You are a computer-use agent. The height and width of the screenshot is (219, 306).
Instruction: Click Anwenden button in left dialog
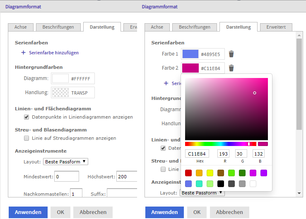pos(28,212)
